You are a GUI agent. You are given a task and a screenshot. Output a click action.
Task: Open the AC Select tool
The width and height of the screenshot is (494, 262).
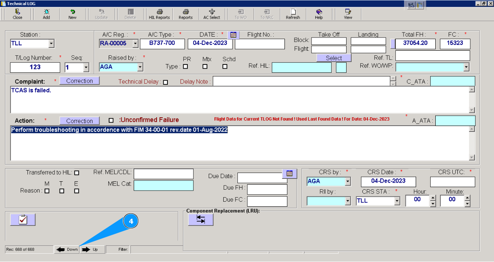tap(212, 14)
